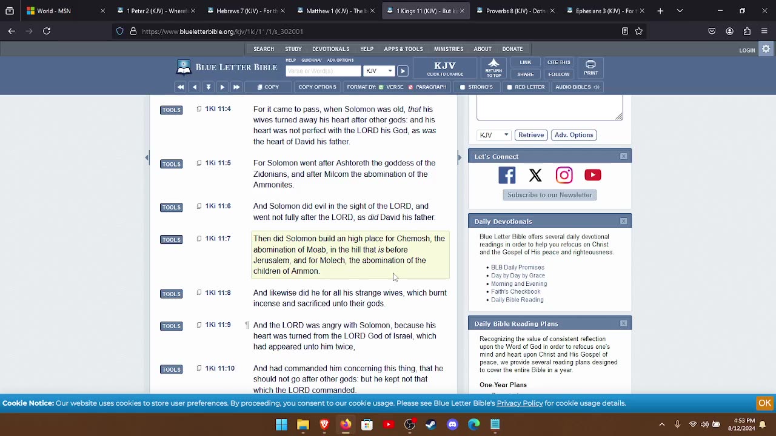Switch to the Hebrews 7 (KJV) tab
Viewport: 776px width, 436px height.
pos(247,11)
